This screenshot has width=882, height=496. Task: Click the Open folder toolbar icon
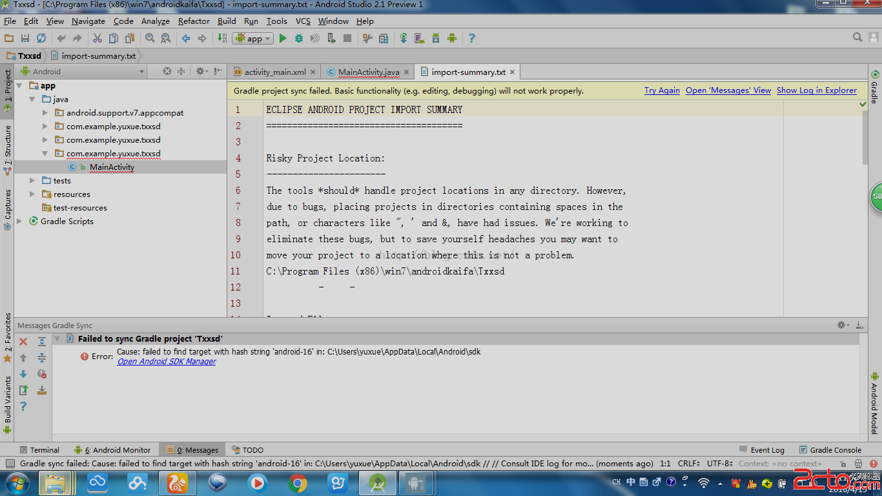(x=9, y=38)
